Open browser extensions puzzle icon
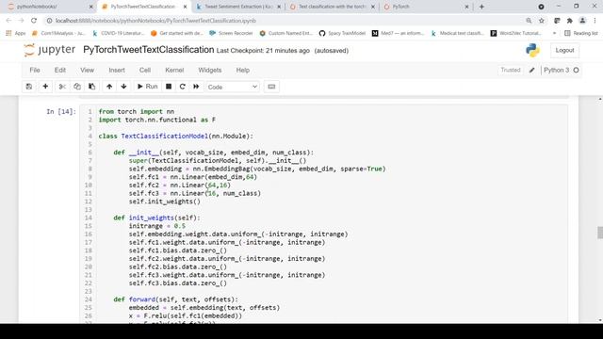The width and height of the screenshot is (603, 339). click(x=569, y=21)
